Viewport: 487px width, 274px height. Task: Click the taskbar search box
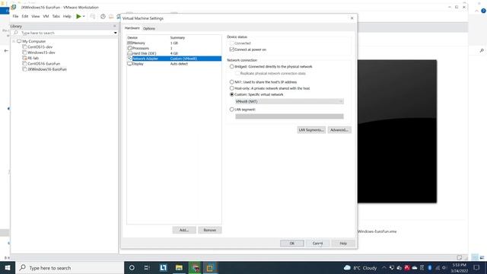[69, 268]
